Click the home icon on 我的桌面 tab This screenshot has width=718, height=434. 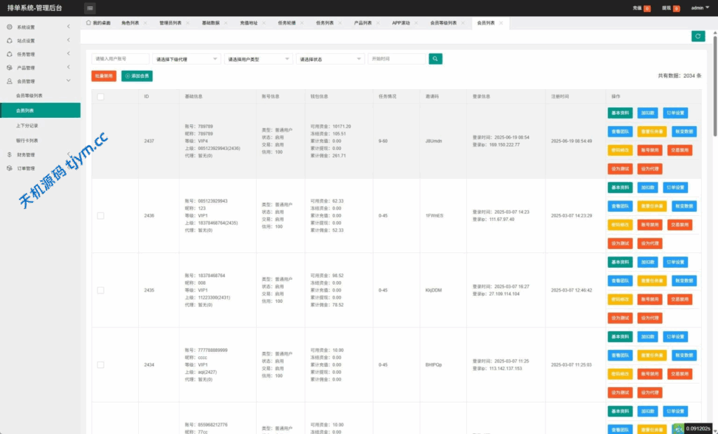[x=88, y=22]
